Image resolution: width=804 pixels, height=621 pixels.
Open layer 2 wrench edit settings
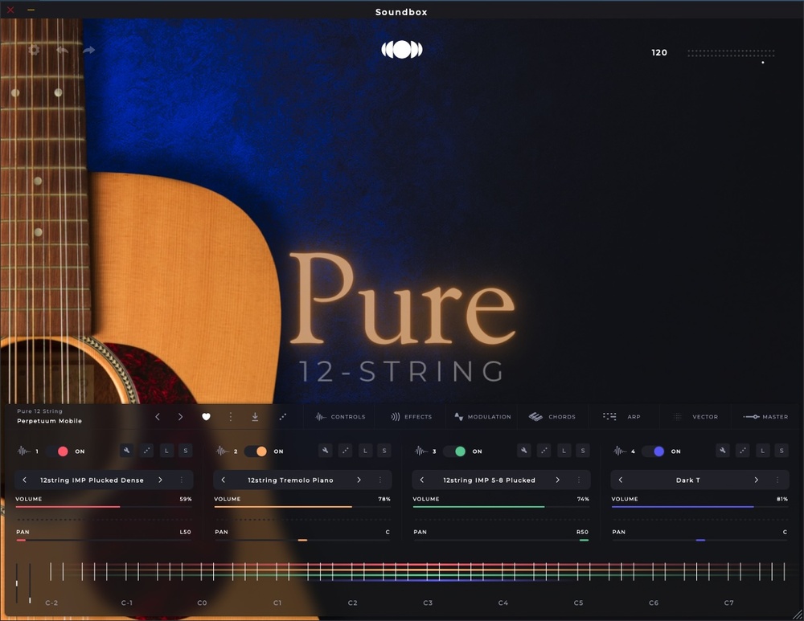point(326,451)
